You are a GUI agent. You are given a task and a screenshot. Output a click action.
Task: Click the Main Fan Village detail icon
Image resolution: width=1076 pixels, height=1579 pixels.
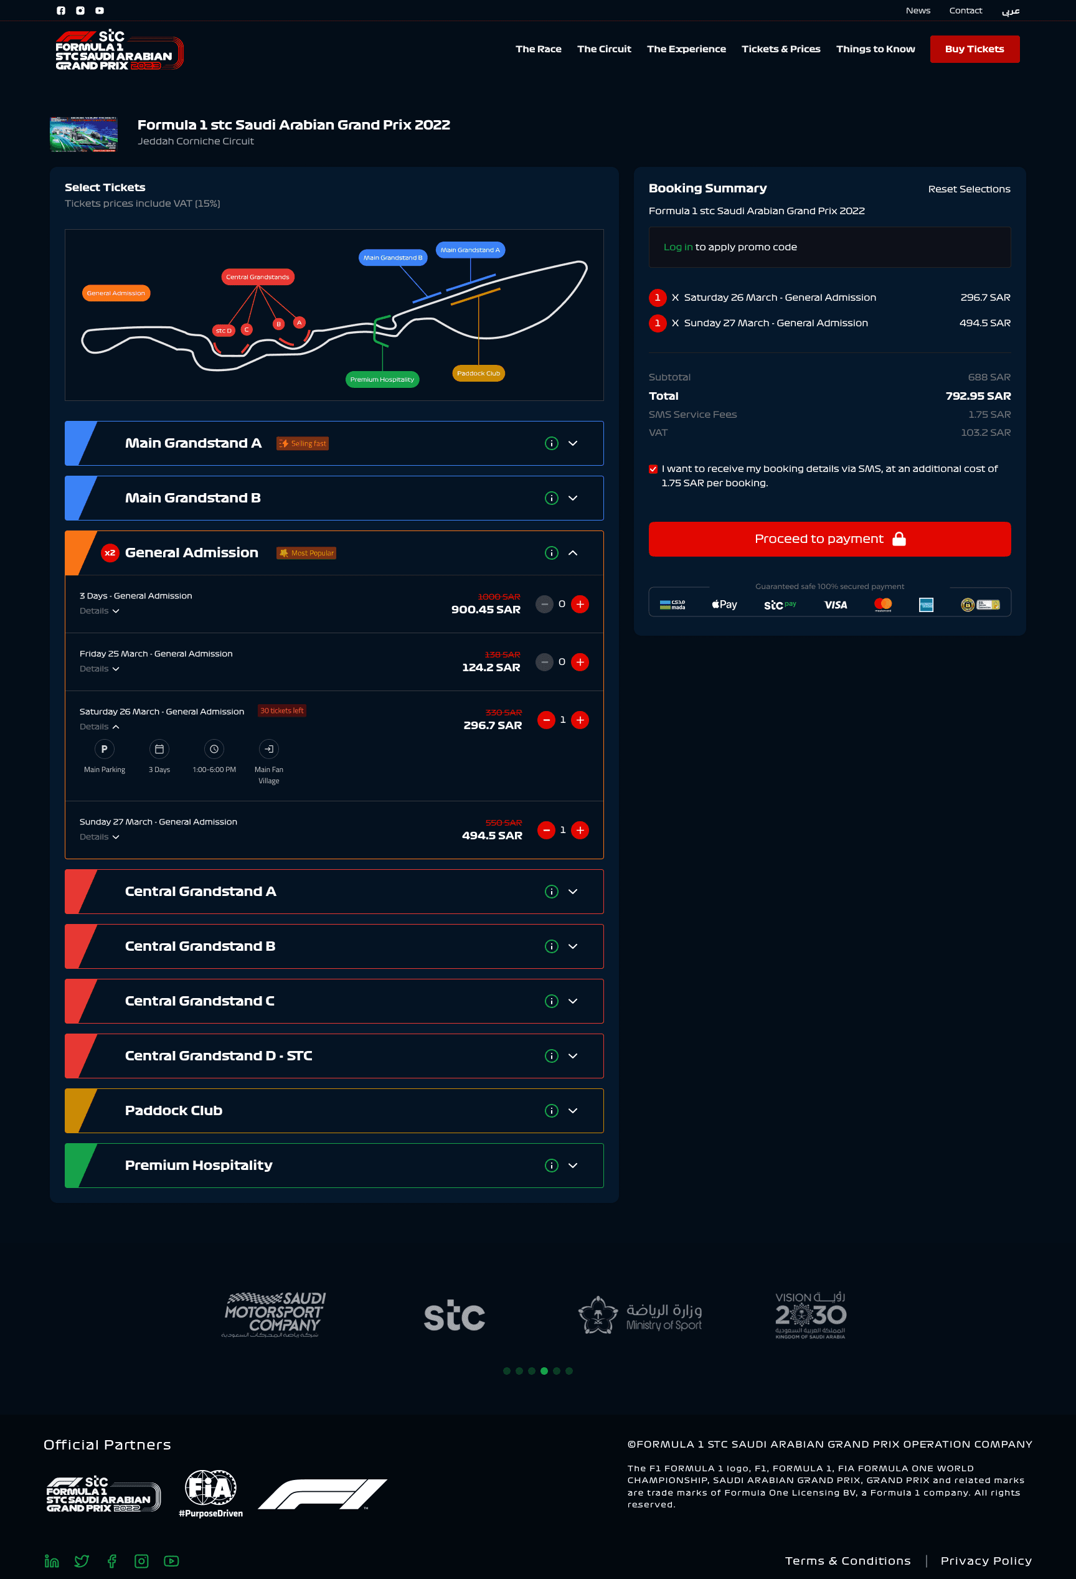(x=269, y=749)
